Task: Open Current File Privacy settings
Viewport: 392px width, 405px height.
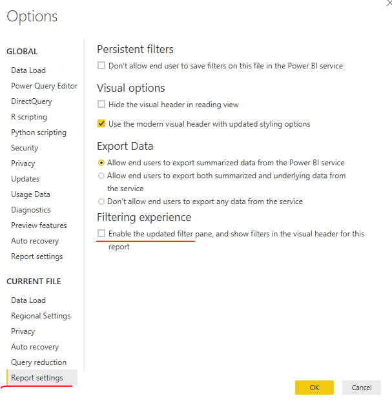Action: [23, 331]
